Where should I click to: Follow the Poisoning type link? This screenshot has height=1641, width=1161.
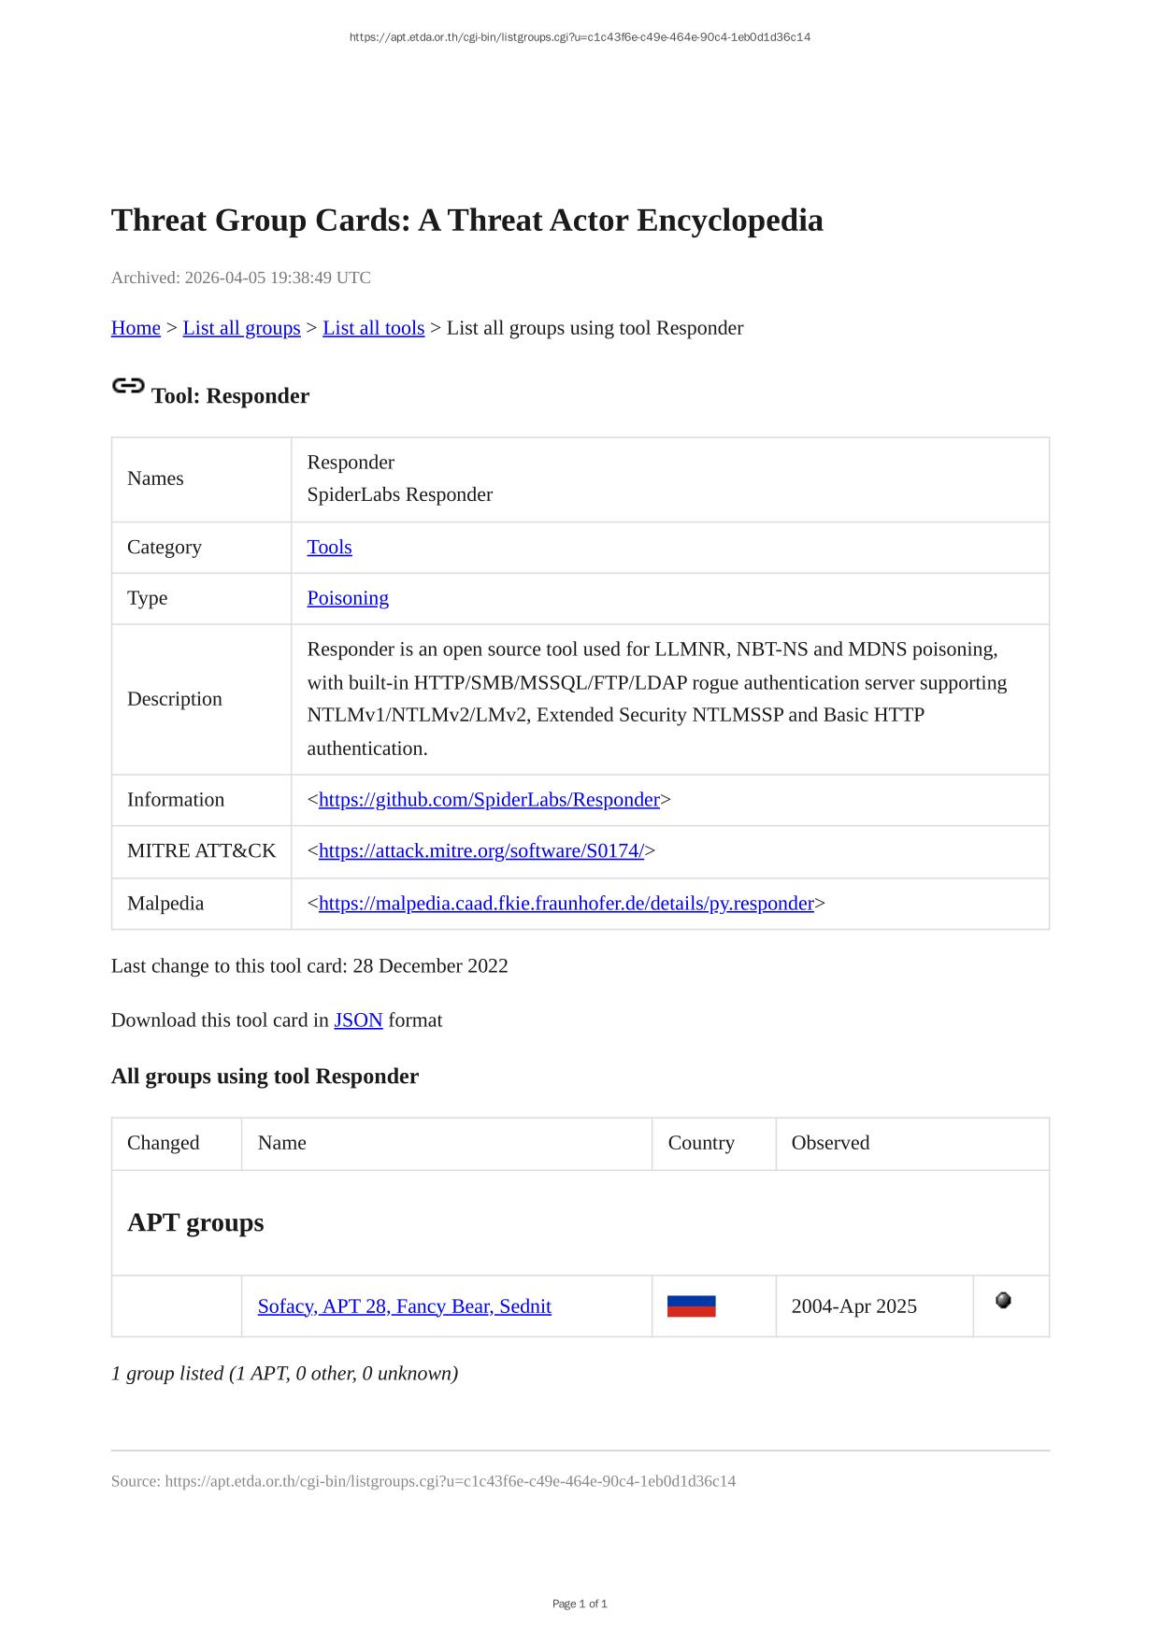click(348, 598)
